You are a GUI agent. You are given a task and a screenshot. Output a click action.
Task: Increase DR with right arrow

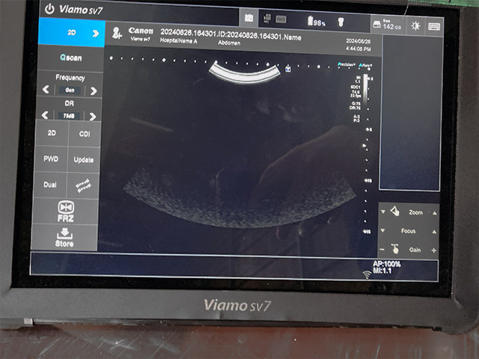coord(93,117)
